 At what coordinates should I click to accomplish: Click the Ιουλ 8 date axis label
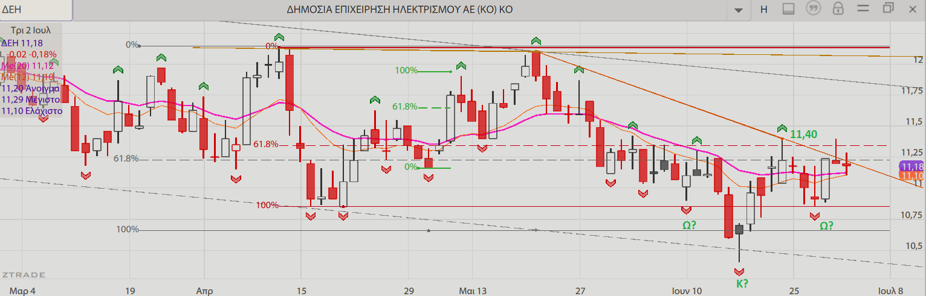tap(890, 291)
